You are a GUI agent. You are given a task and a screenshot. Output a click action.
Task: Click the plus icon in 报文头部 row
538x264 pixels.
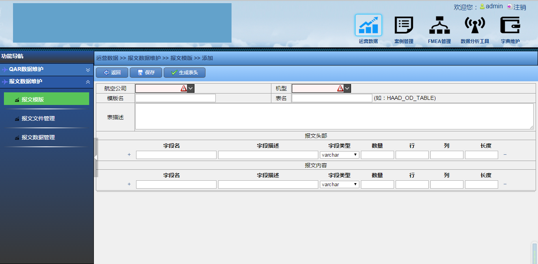pos(129,155)
